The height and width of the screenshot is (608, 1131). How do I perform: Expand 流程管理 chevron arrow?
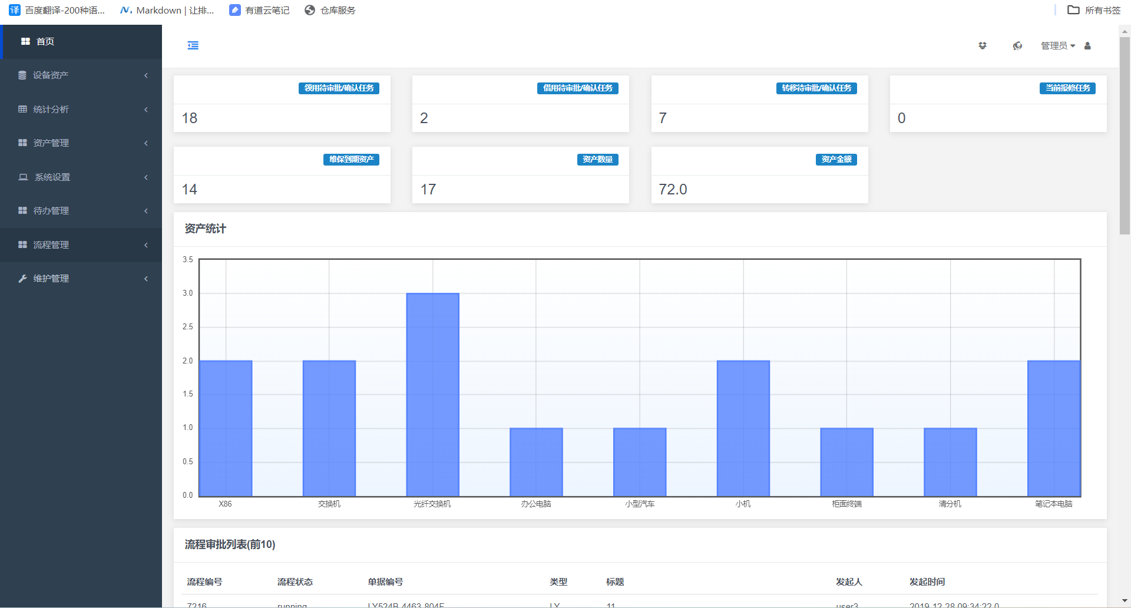pos(146,244)
